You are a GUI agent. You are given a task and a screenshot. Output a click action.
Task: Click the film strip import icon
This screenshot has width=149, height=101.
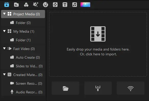98,34
